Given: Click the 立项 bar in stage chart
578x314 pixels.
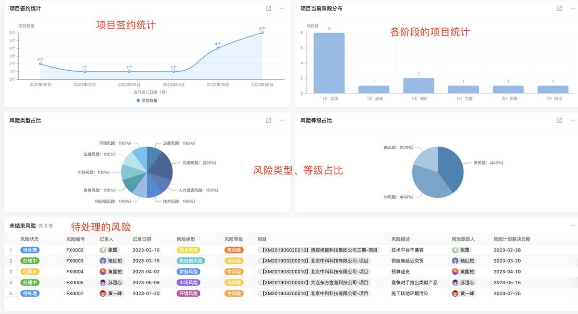Looking at the screenshot, I should coord(329,63).
